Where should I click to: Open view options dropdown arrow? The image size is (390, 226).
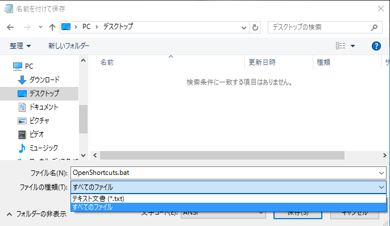[x=352, y=46]
